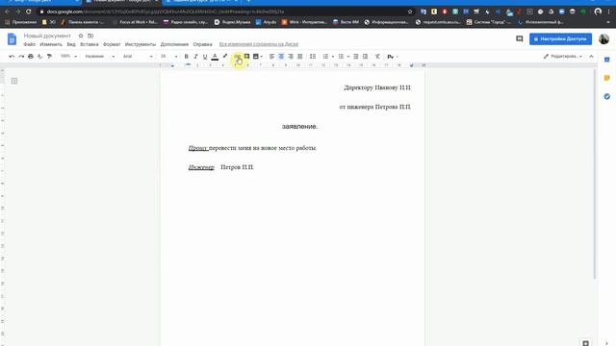The width and height of the screenshot is (616, 346).
Task: Open Tasks side panel
Action: [x=607, y=96]
